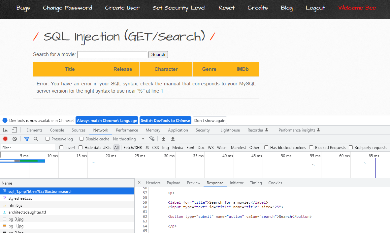Image resolution: width=390 pixels, height=233 pixels.
Task: Open the Memory tab
Action: [153, 130]
